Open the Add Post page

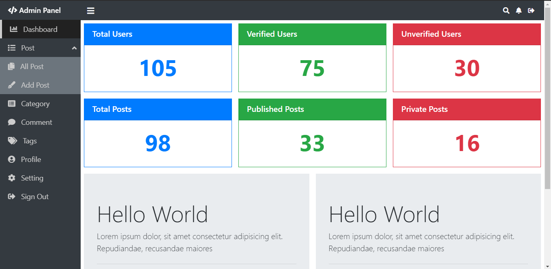click(x=34, y=85)
